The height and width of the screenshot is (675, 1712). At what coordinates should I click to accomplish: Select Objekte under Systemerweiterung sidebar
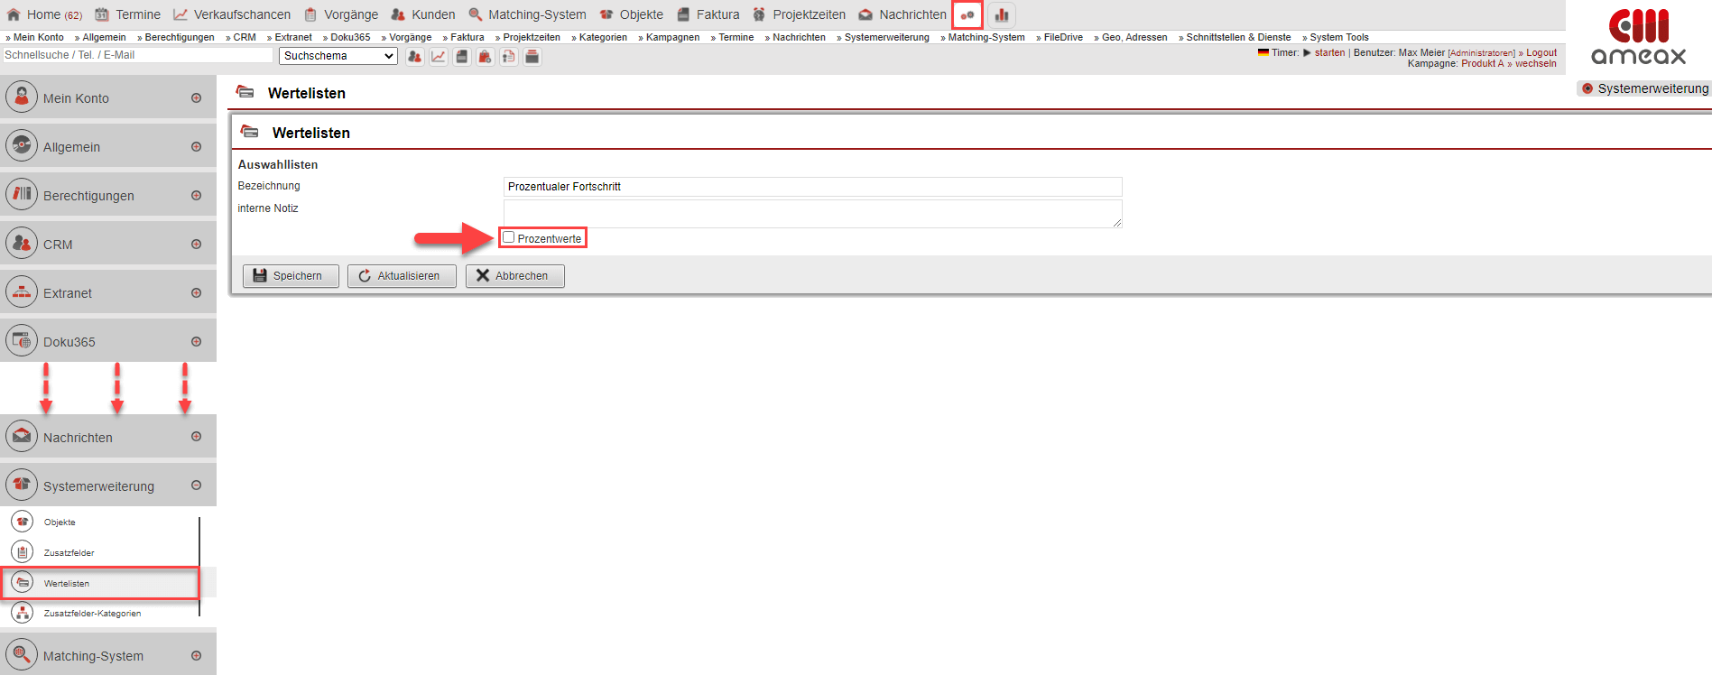[x=60, y=522]
